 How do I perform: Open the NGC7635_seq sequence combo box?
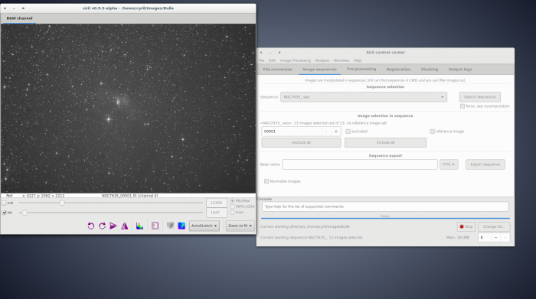pyautogui.click(x=364, y=97)
